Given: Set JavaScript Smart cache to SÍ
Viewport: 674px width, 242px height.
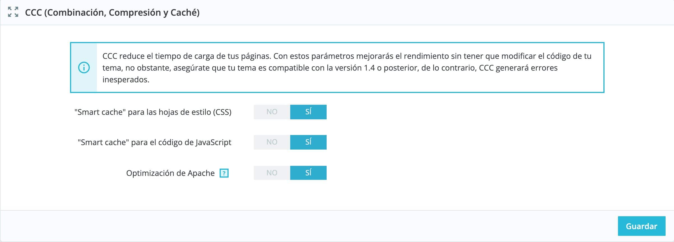Looking at the screenshot, I should pyautogui.click(x=308, y=142).
